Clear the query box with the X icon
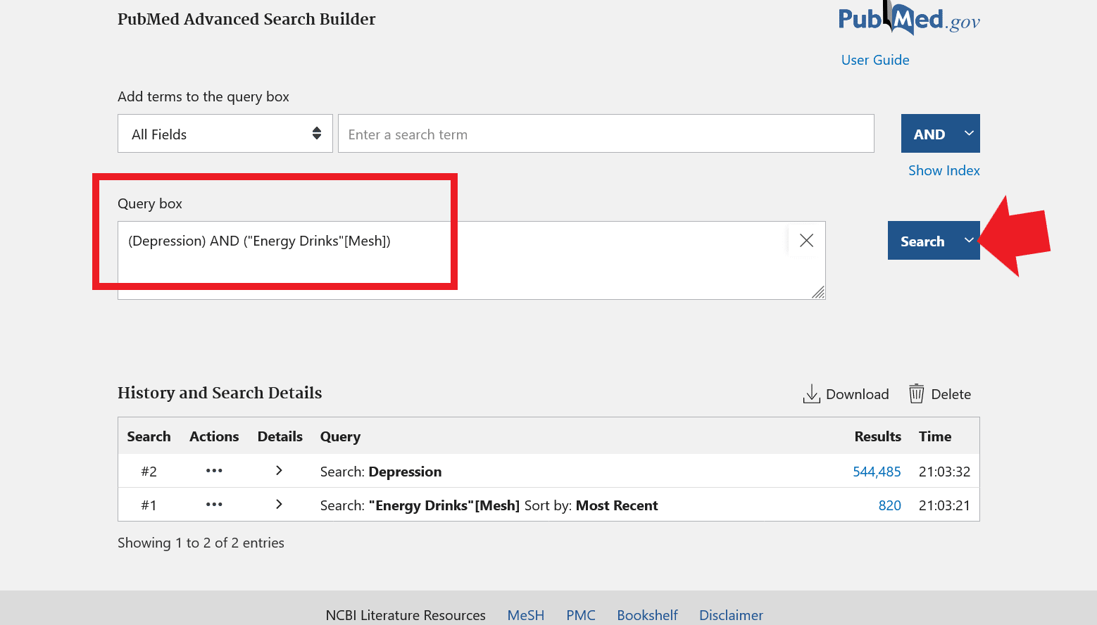 point(807,241)
